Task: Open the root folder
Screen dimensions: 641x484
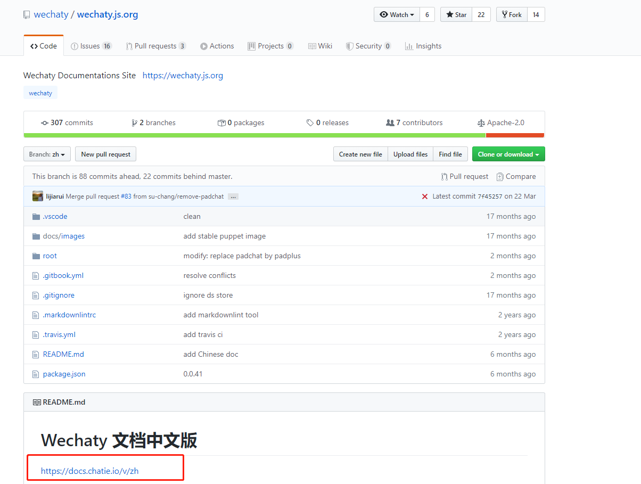Action: pyautogui.click(x=50, y=256)
